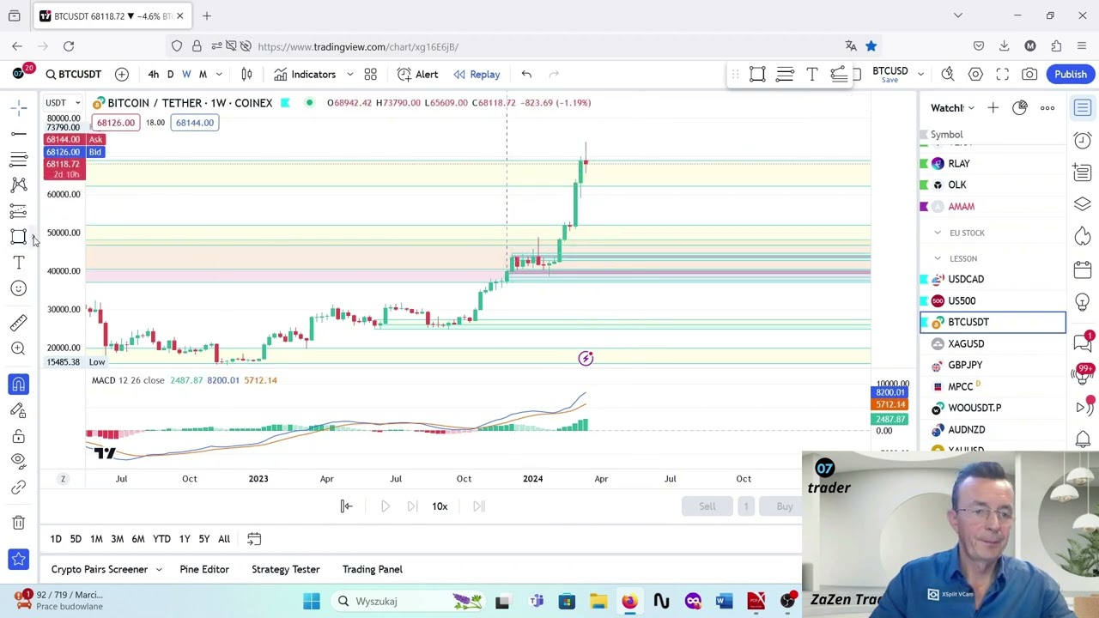Open Crypto Pairs Screener tab
The width and height of the screenshot is (1099, 618).
(x=100, y=569)
